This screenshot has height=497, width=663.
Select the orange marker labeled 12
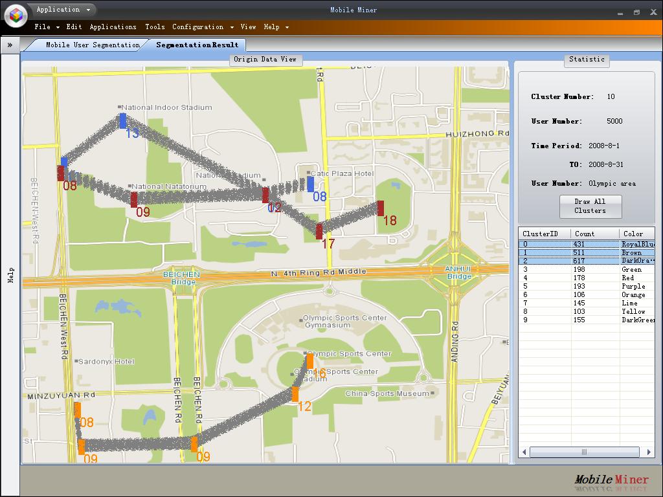point(295,394)
